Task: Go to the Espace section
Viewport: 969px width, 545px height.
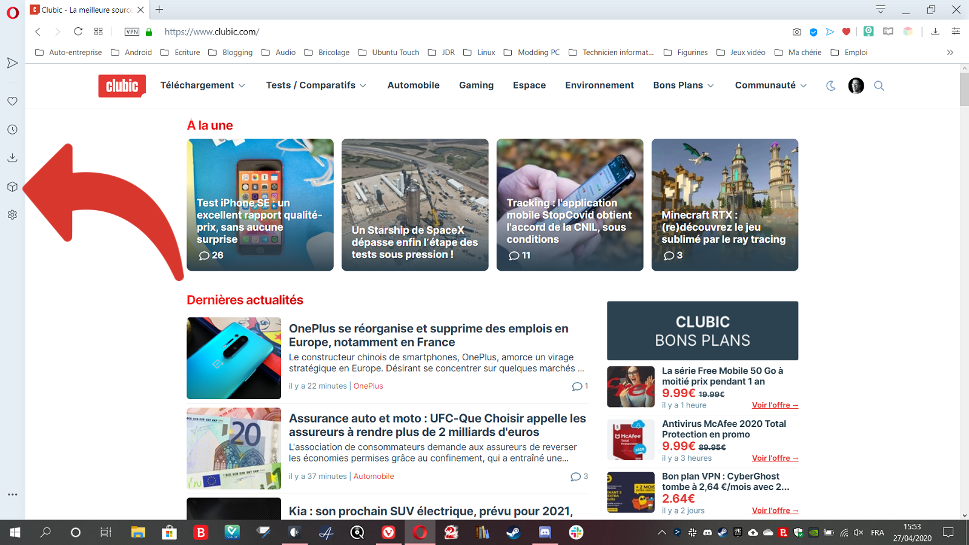Action: [529, 85]
